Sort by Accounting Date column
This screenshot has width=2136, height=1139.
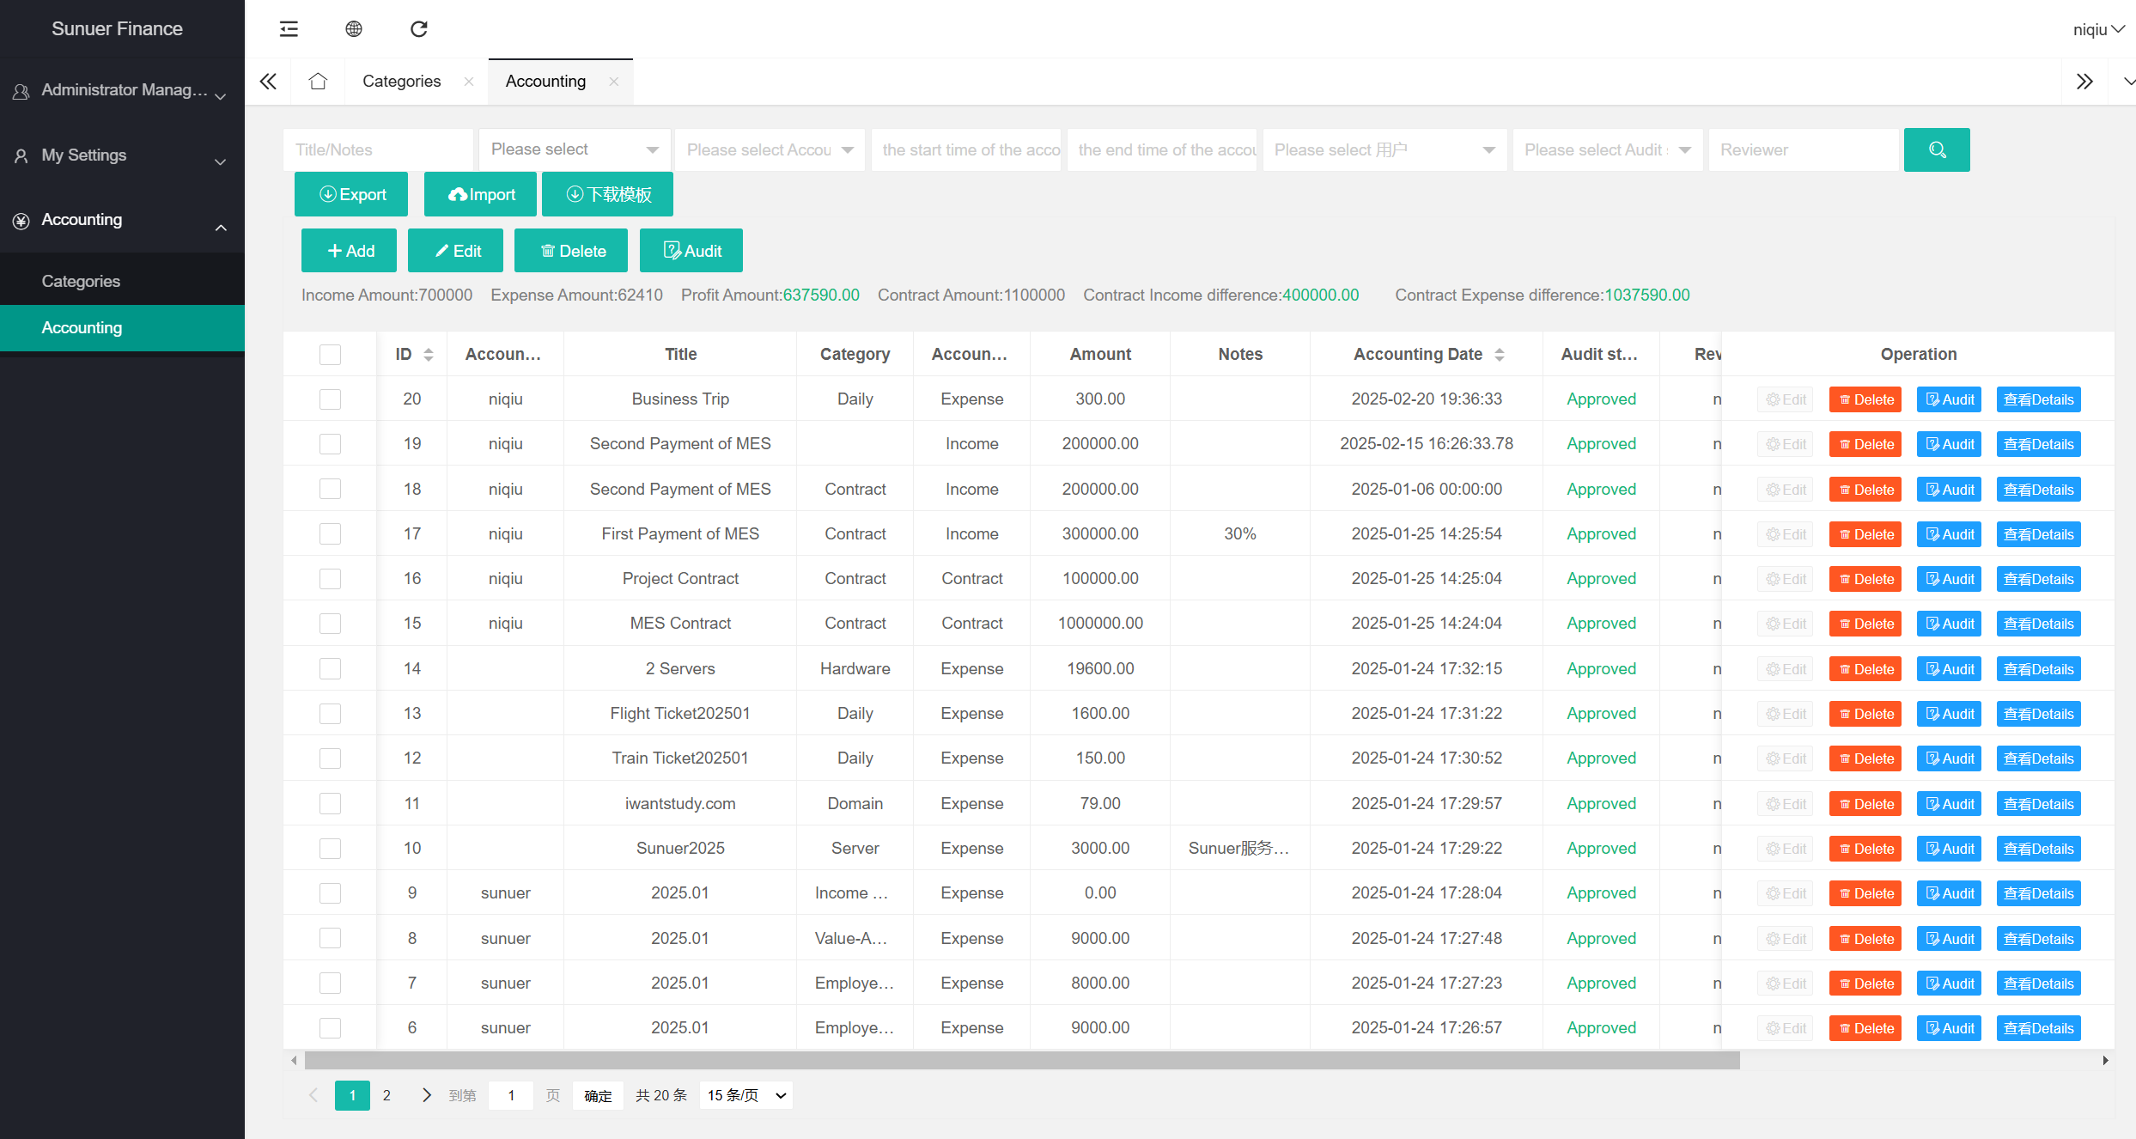[x=1500, y=355]
